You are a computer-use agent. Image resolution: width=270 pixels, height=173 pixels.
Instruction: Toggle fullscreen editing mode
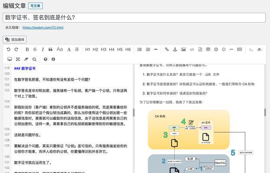pos(18,59)
